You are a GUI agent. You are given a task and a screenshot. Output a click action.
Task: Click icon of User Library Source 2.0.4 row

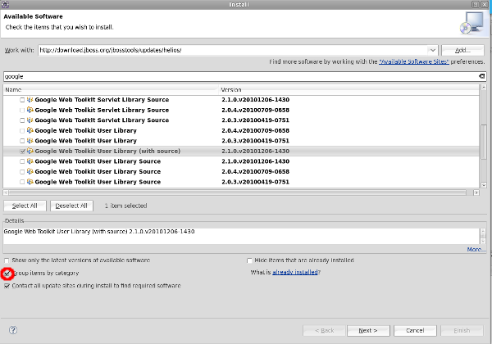click(x=30, y=172)
